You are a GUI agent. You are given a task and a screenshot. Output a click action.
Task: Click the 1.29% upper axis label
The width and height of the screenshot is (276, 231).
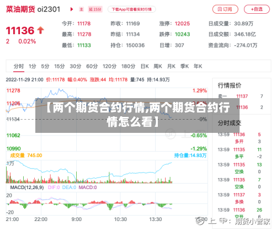(x=200, y=90)
